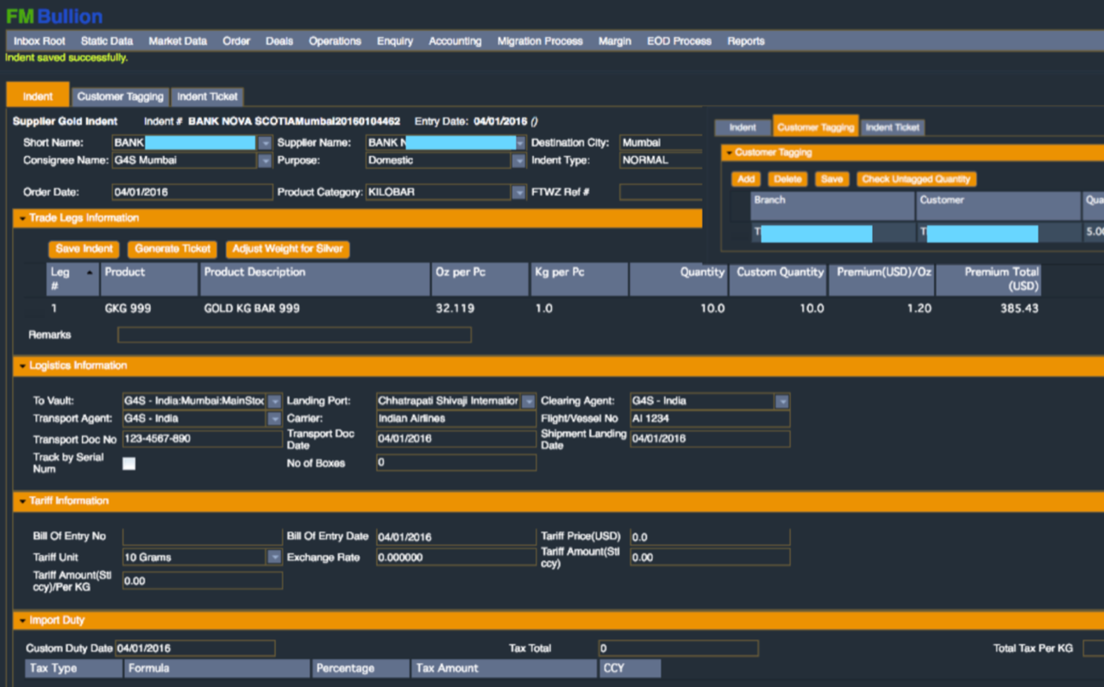The height and width of the screenshot is (687, 1104).
Task: Toggle Track by Serial Num checkbox
Action: tap(129, 464)
